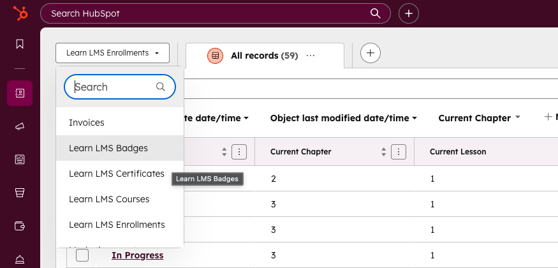Open Bookmarks in the left sidebar
This screenshot has width=558, height=268.
[20, 44]
